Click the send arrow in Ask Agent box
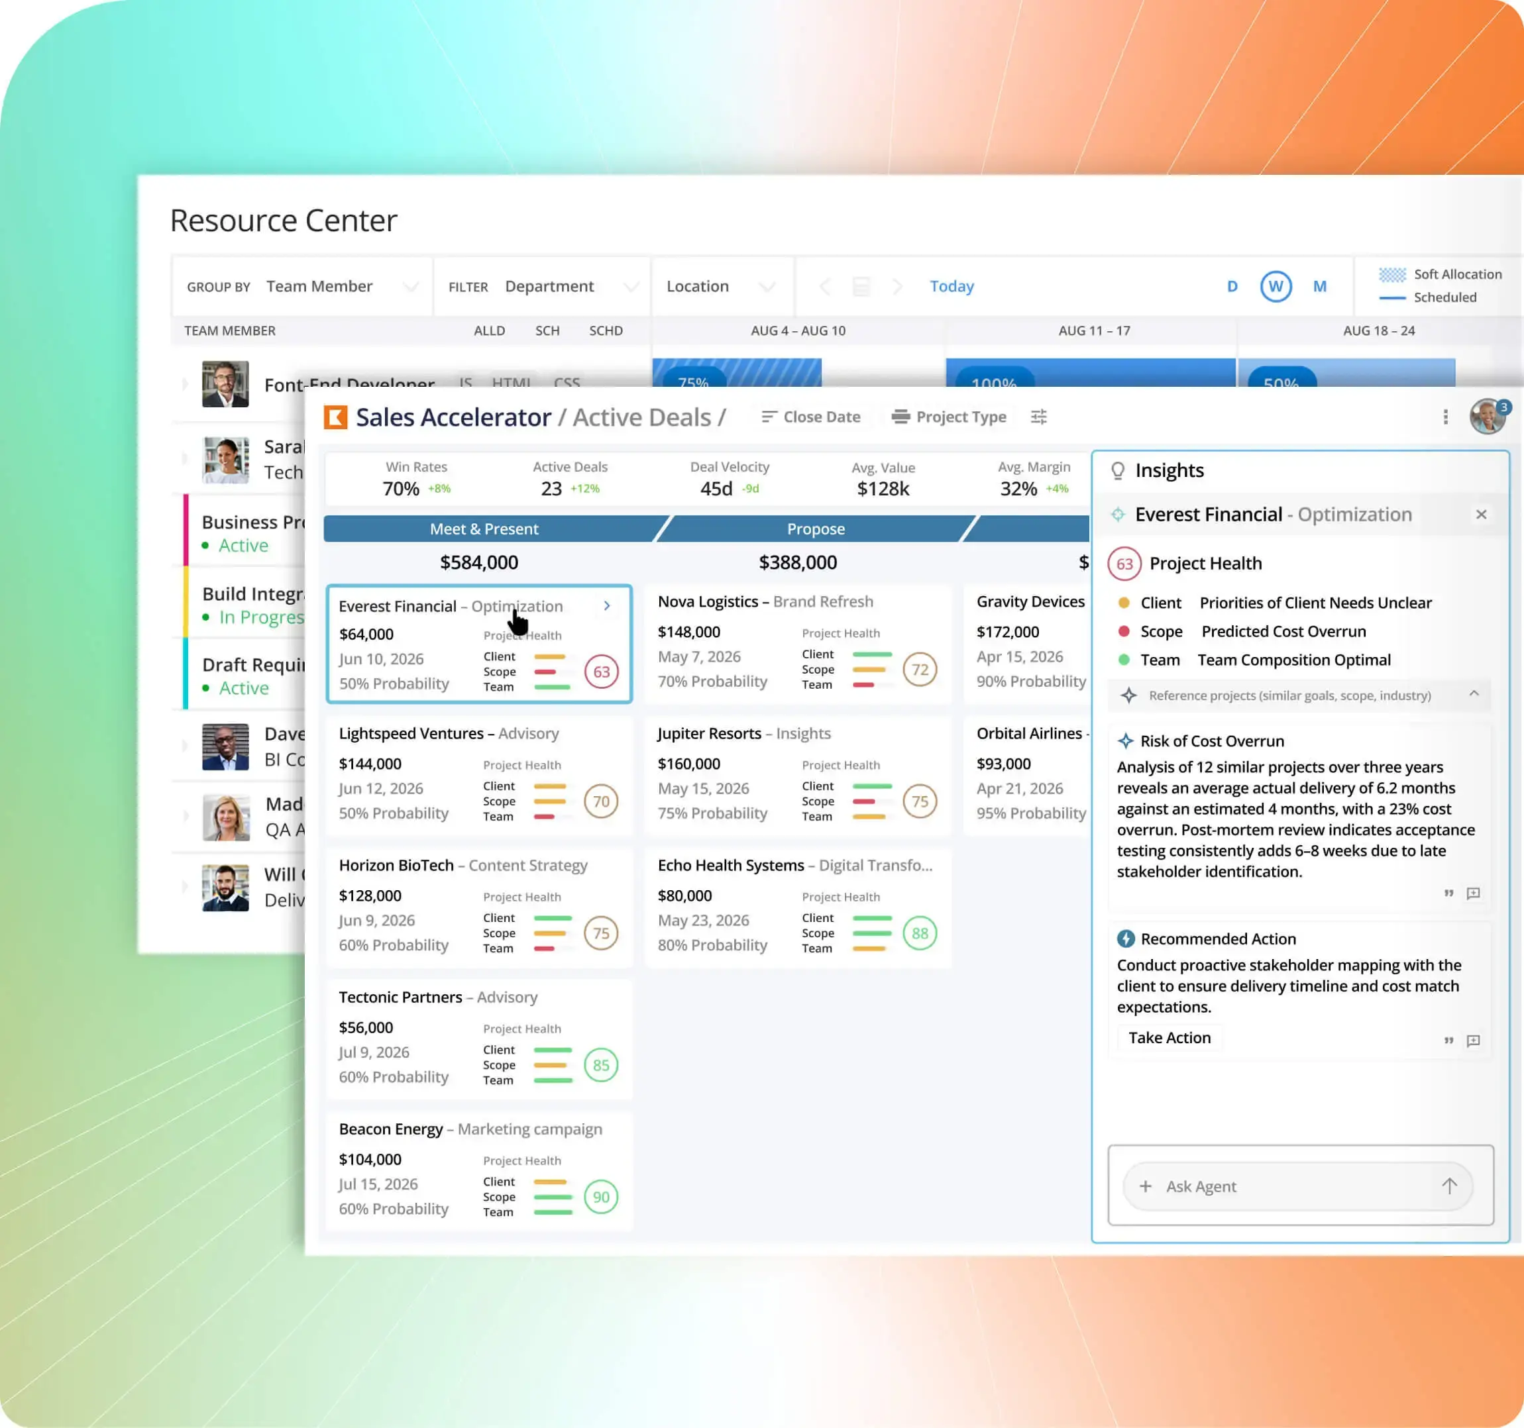Image resolution: width=1524 pixels, height=1428 pixels. click(1449, 1186)
